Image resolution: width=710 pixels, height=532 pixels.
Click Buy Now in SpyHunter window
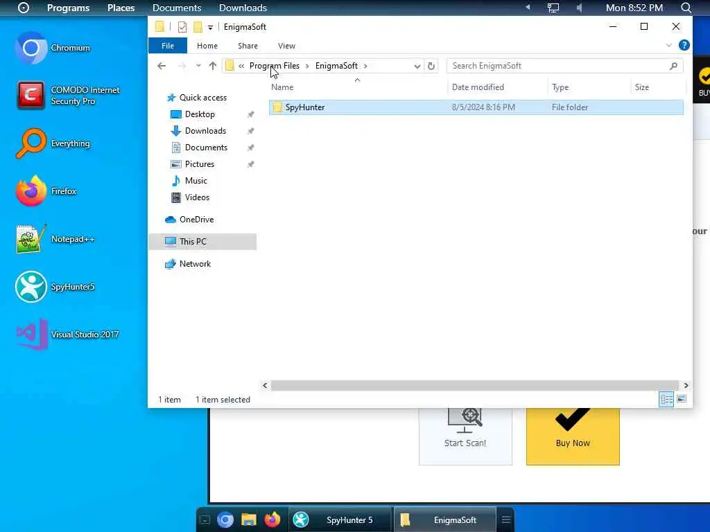[573, 436]
